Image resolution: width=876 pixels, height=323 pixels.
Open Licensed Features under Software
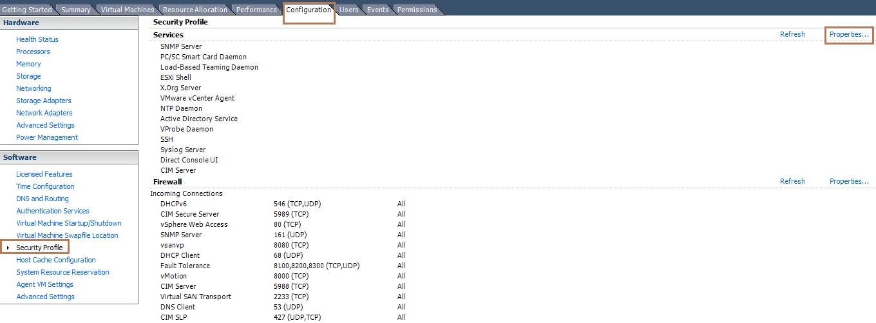pos(44,174)
